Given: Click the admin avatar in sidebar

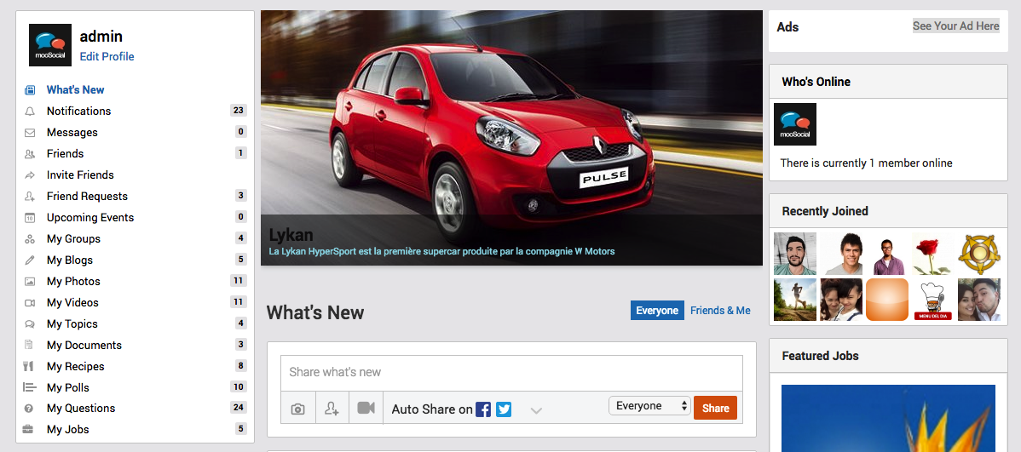Looking at the screenshot, I should coord(50,45).
